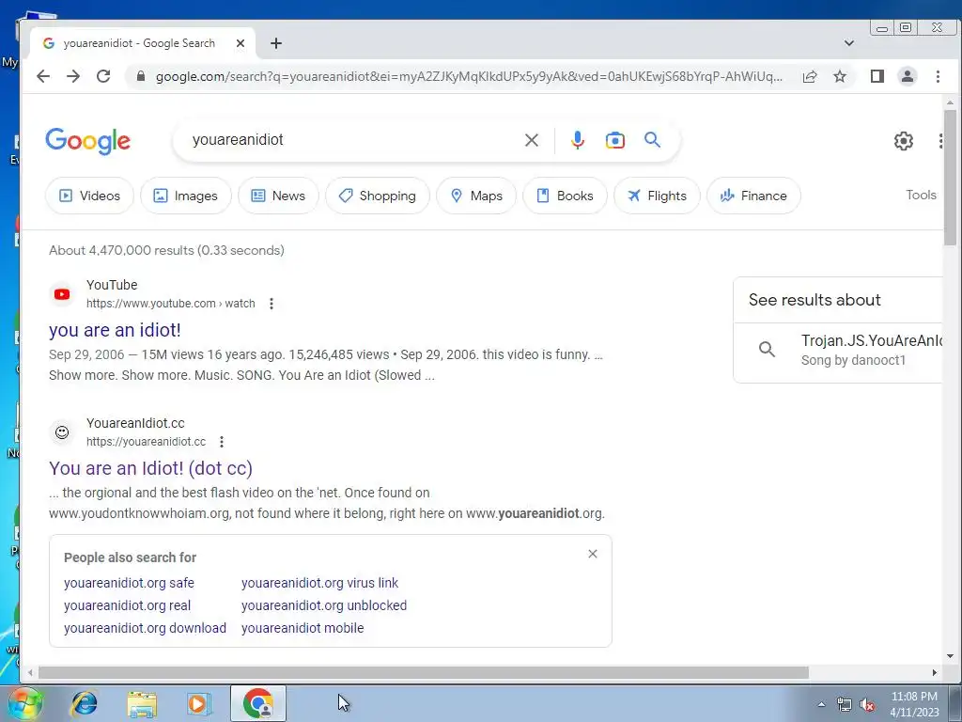Search for youareanidiot.org unblocked
This screenshot has height=722, width=962.
(324, 605)
